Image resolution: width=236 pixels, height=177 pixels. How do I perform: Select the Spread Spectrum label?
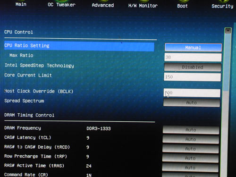[x=24, y=101]
